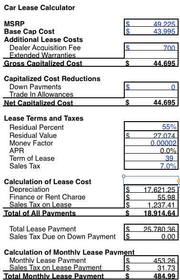Select the APR 0.0% cell
180x280 pixels.
click(x=151, y=150)
